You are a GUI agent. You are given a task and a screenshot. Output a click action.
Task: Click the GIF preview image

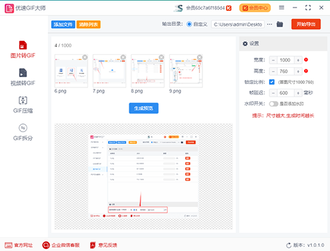click(x=143, y=176)
